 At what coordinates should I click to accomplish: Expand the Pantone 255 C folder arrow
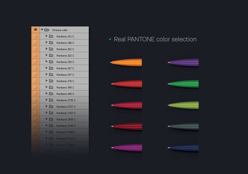pyautogui.click(x=47, y=62)
